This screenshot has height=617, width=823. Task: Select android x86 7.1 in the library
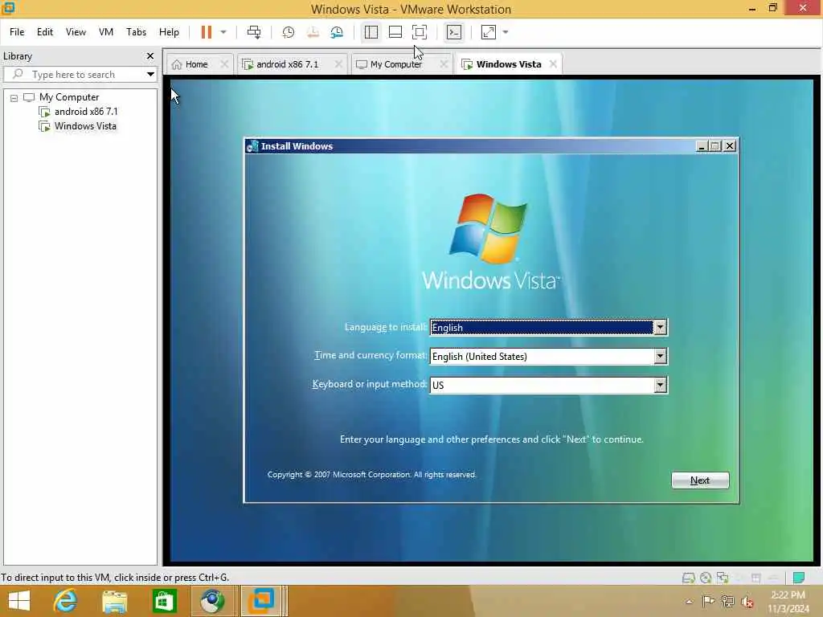pos(86,111)
